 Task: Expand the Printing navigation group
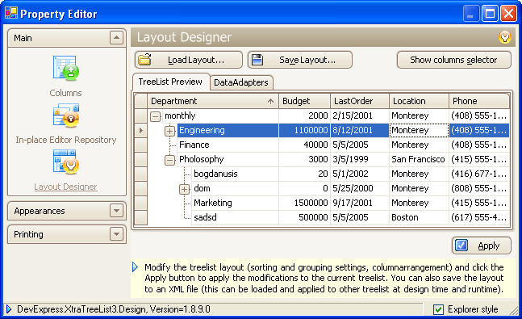(116, 234)
